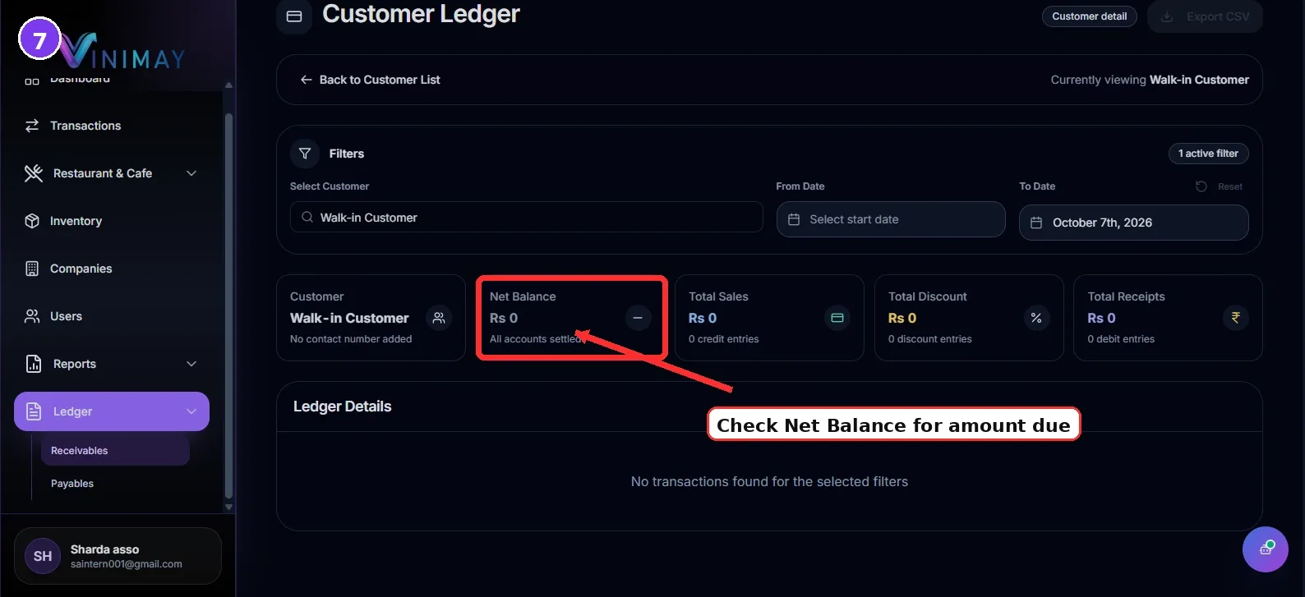
Task: Expand the Reports submenu chevron
Action: pos(191,364)
